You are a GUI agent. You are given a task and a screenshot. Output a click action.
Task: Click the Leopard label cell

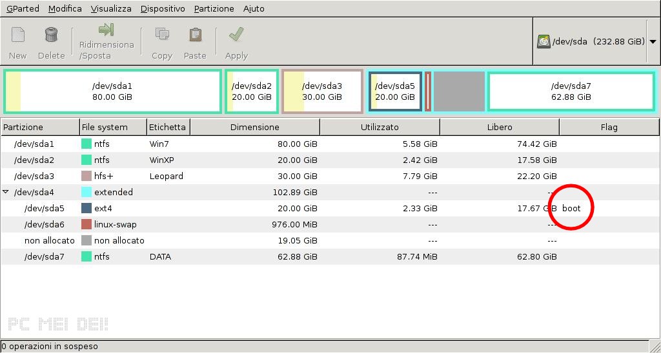point(167,176)
